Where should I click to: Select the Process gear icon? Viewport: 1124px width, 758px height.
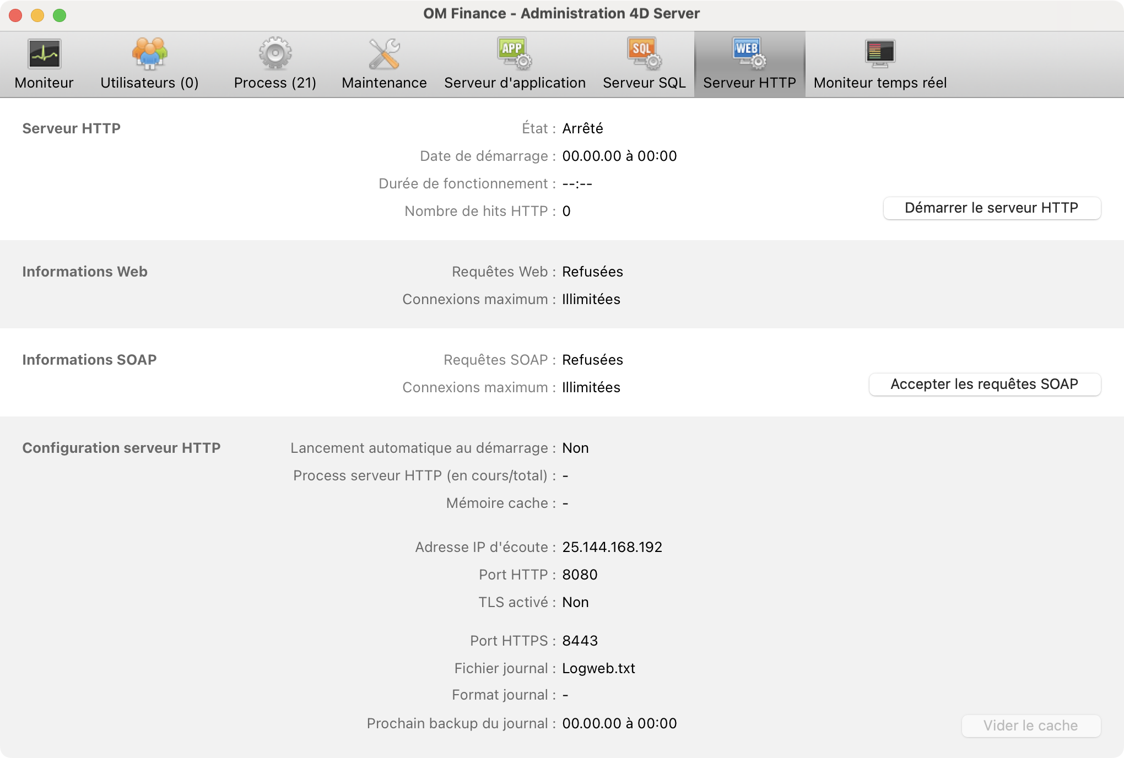[275, 54]
